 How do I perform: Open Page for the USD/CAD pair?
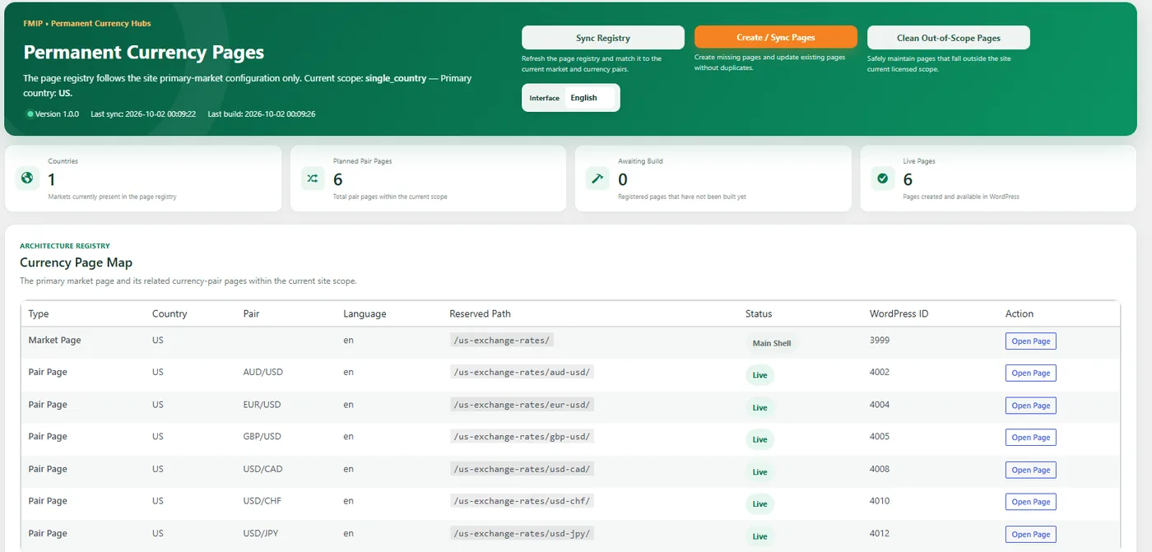point(1031,470)
